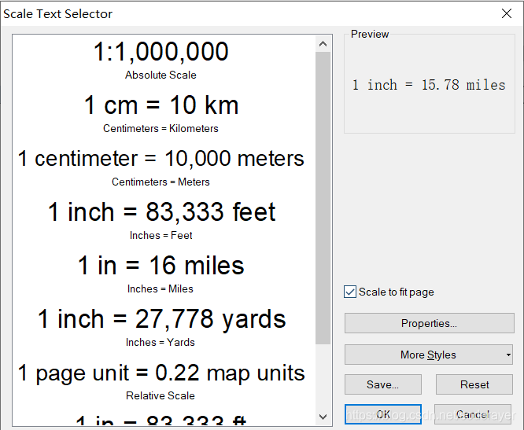Uncheck Scale to fit page checkbox

point(350,292)
